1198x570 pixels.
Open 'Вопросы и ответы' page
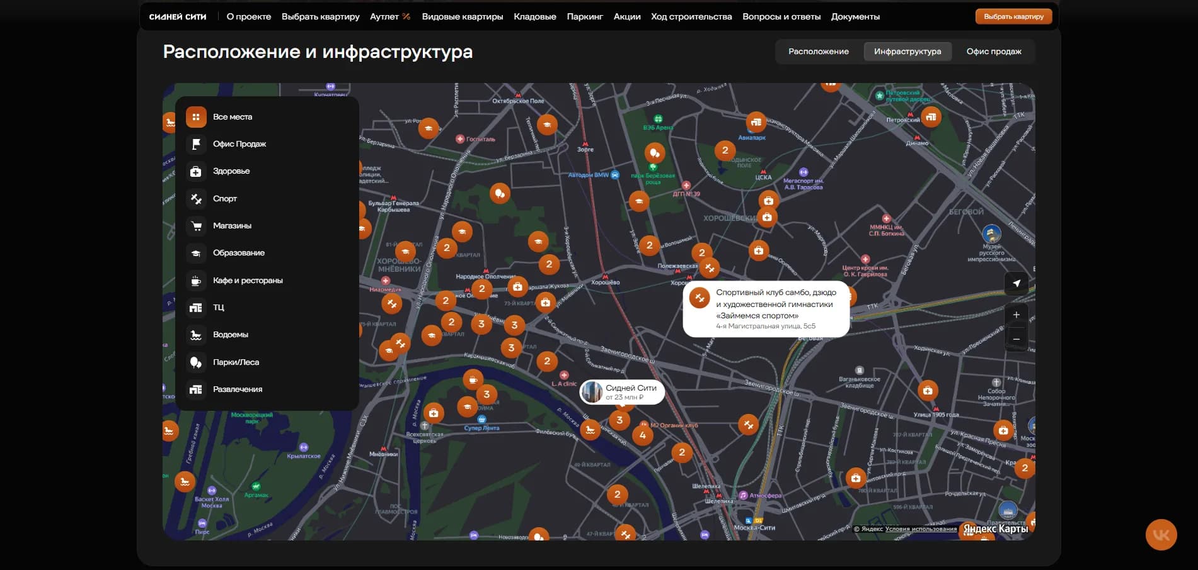[781, 16]
